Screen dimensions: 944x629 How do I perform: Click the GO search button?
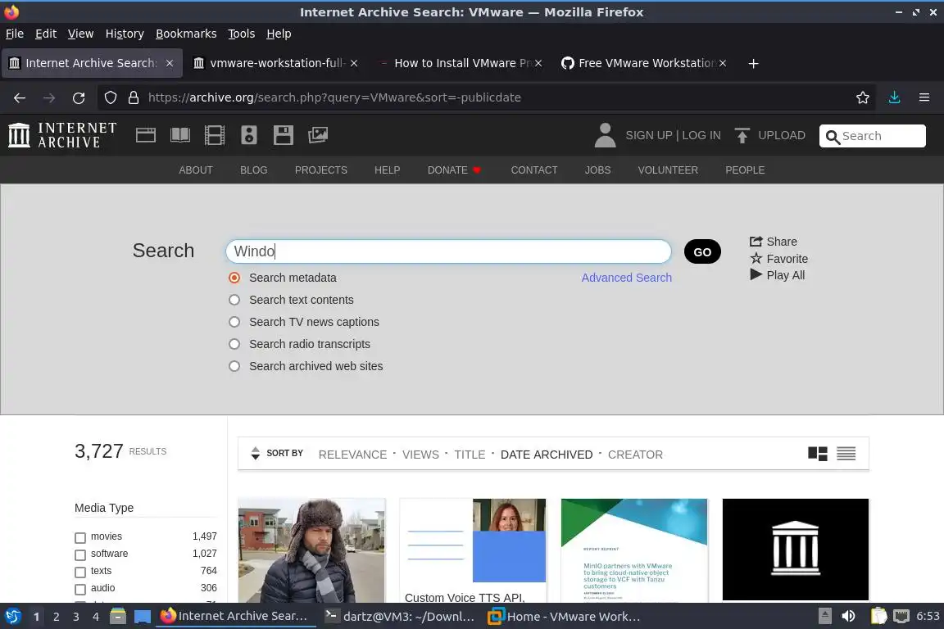702,251
